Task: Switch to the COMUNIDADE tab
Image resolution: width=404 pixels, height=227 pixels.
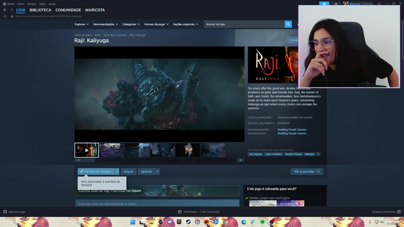Action: [x=68, y=10]
